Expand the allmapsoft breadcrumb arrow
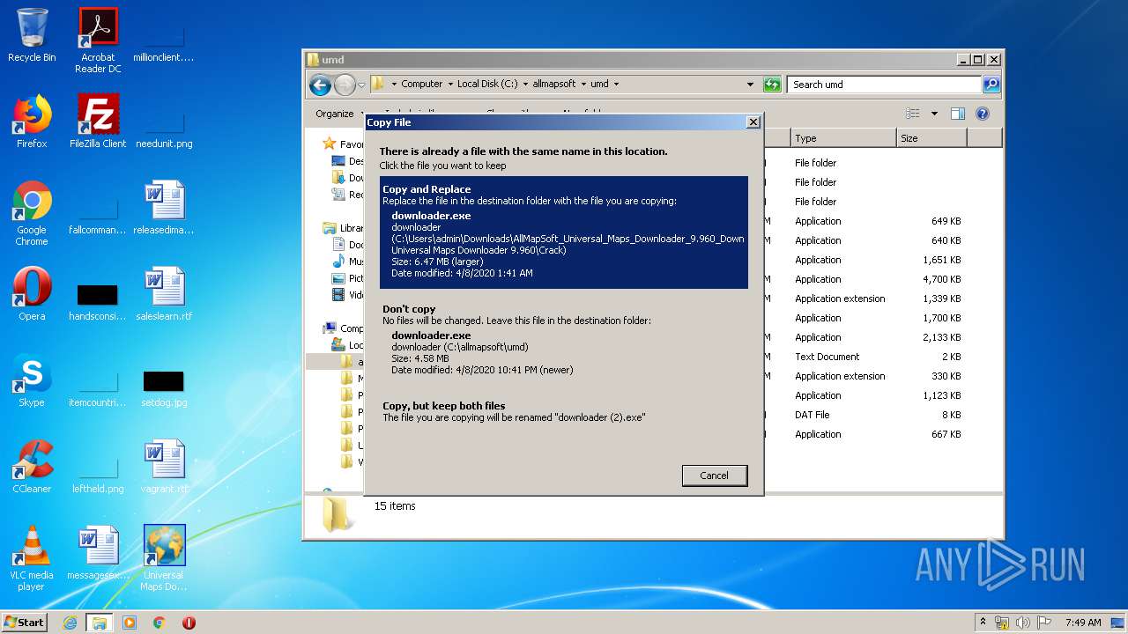1128x634 pixels. tap(583, 85)
